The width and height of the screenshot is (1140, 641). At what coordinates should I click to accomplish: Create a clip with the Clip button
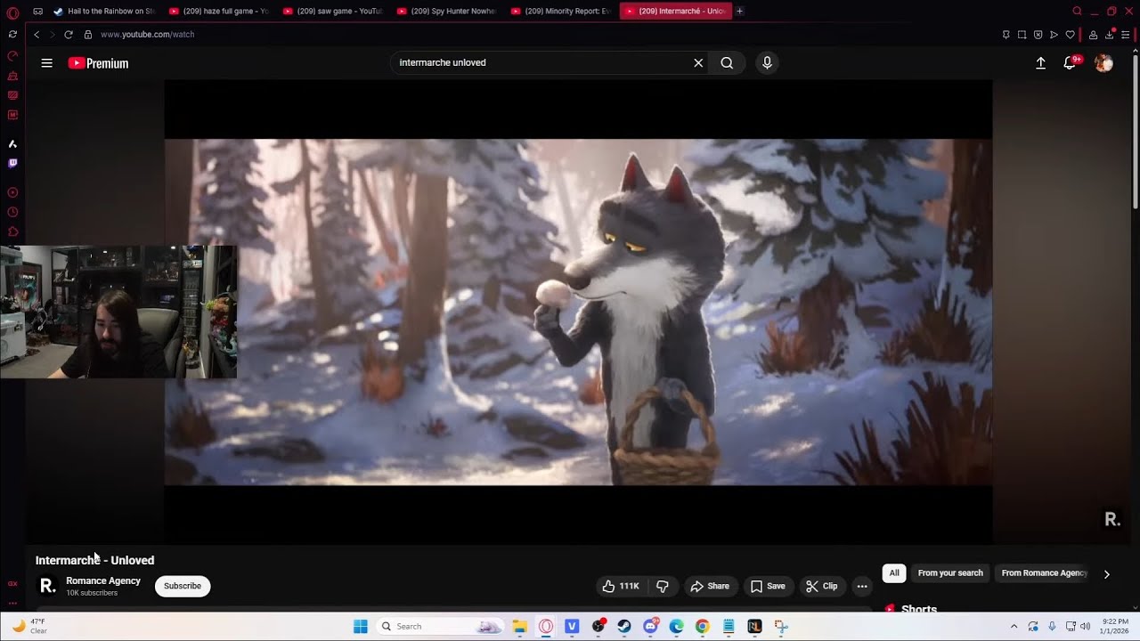coord(821,586)
